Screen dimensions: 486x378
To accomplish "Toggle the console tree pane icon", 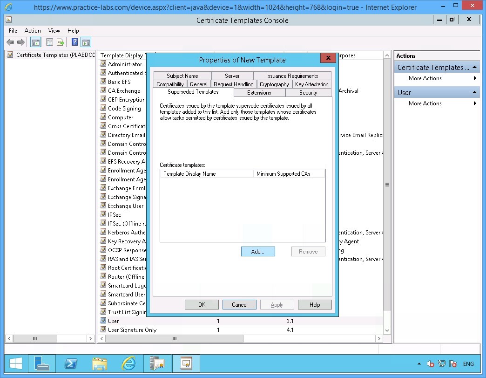I will (35, 42).
